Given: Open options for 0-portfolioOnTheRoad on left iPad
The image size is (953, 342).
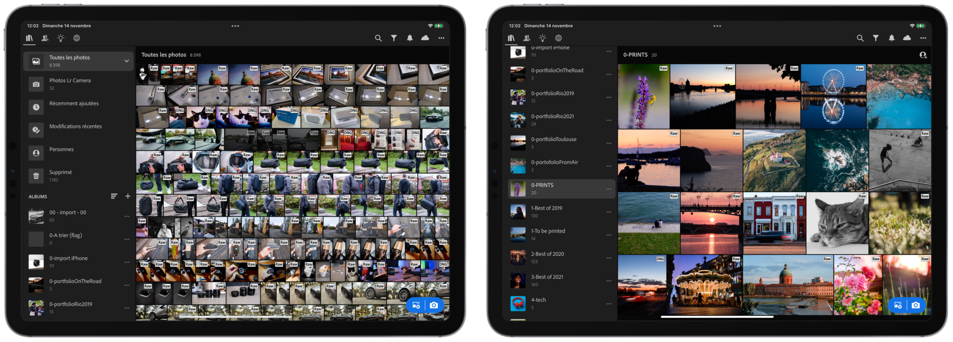Looking at the screenshot, I should pos(127,285).
